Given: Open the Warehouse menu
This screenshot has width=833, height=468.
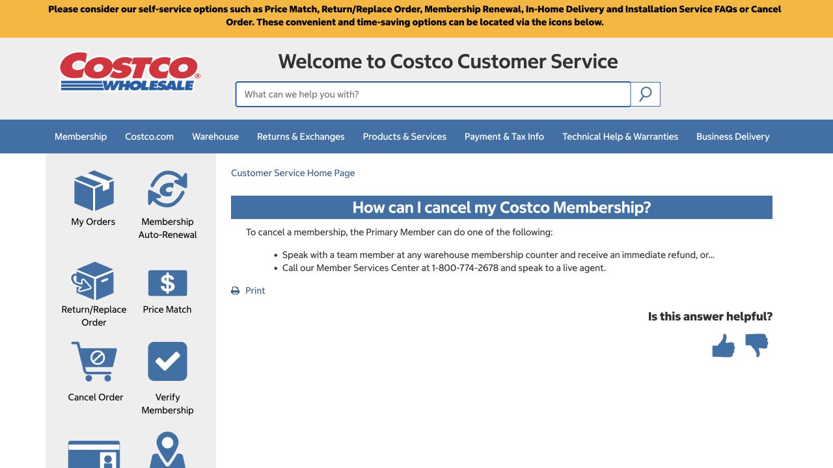Looking at the screenshot, I should (x=215, y=136).
